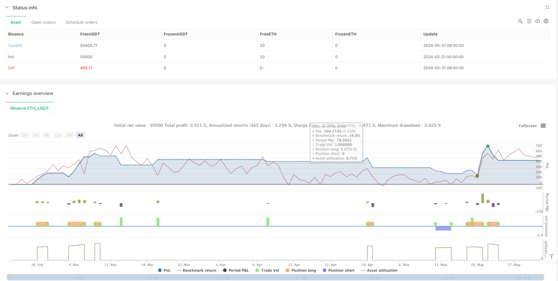Switch to the Open orders tab

point(43,22)
